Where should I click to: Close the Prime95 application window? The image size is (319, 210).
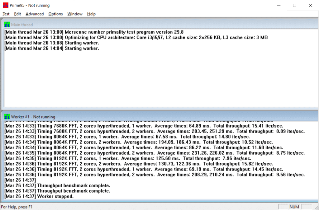[310, 5]
